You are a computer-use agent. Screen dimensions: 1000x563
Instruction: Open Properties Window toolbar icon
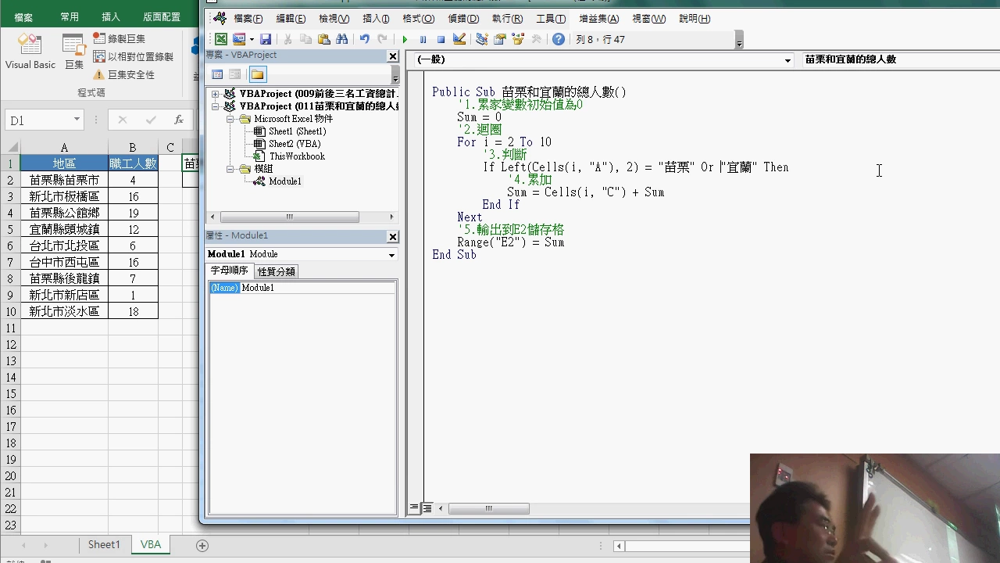point(499,39)
